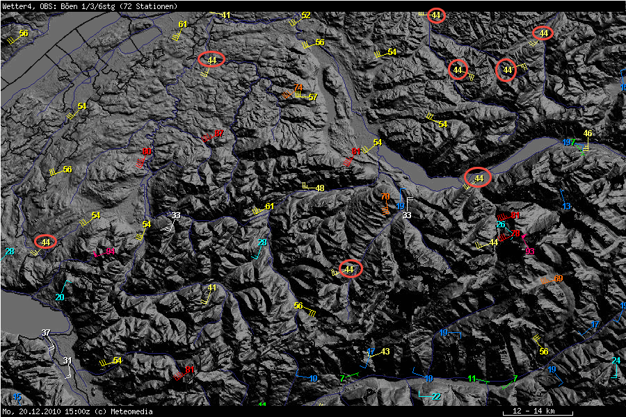
Task: Select the cyan station value 20
Action: [60, 297]
